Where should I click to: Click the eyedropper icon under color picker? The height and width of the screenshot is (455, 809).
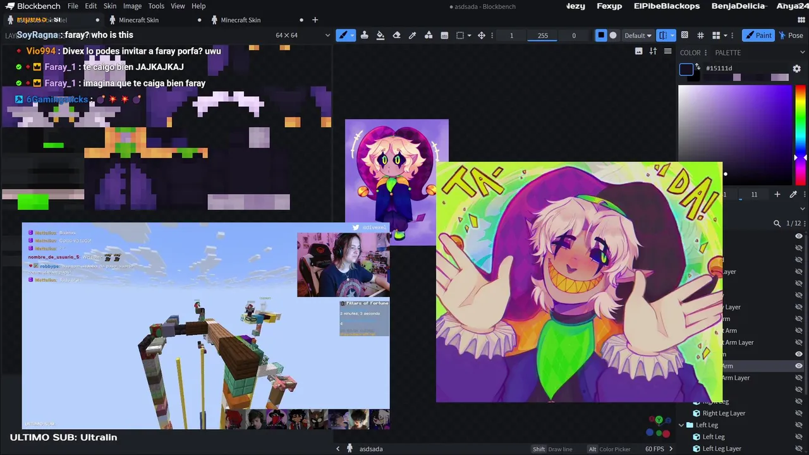tap(793, 195)
